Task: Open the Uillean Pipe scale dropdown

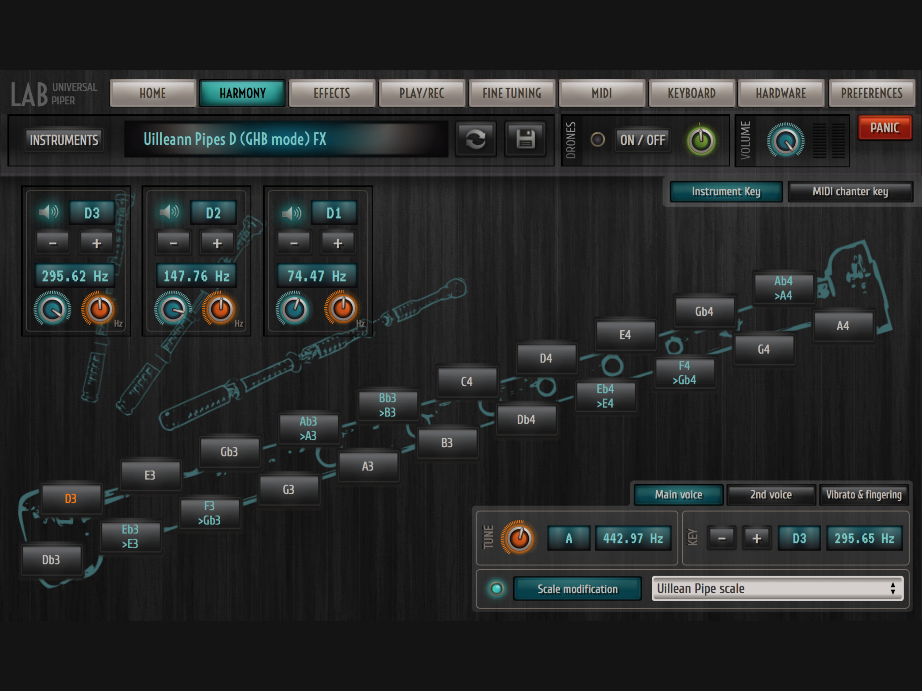Action: (x=777, y=588)
